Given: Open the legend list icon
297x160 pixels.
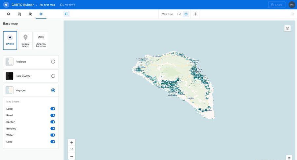Looking at the screenshot, I should click(289, 158).
